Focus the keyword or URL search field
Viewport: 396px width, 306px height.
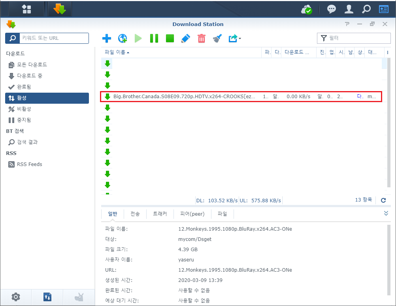pyautogui.click(x=54, y=38)
